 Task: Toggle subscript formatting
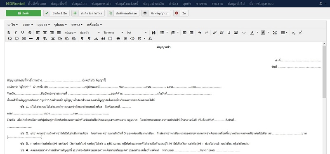[293, 33]
